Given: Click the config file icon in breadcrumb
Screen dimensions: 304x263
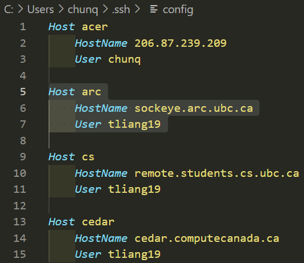Looking at the screenshot, I should (154, 9).
